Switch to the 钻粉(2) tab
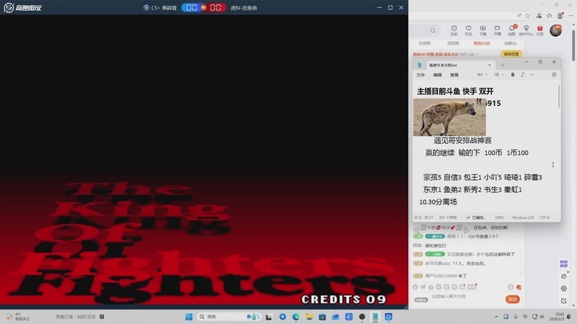 pos(511,43)
